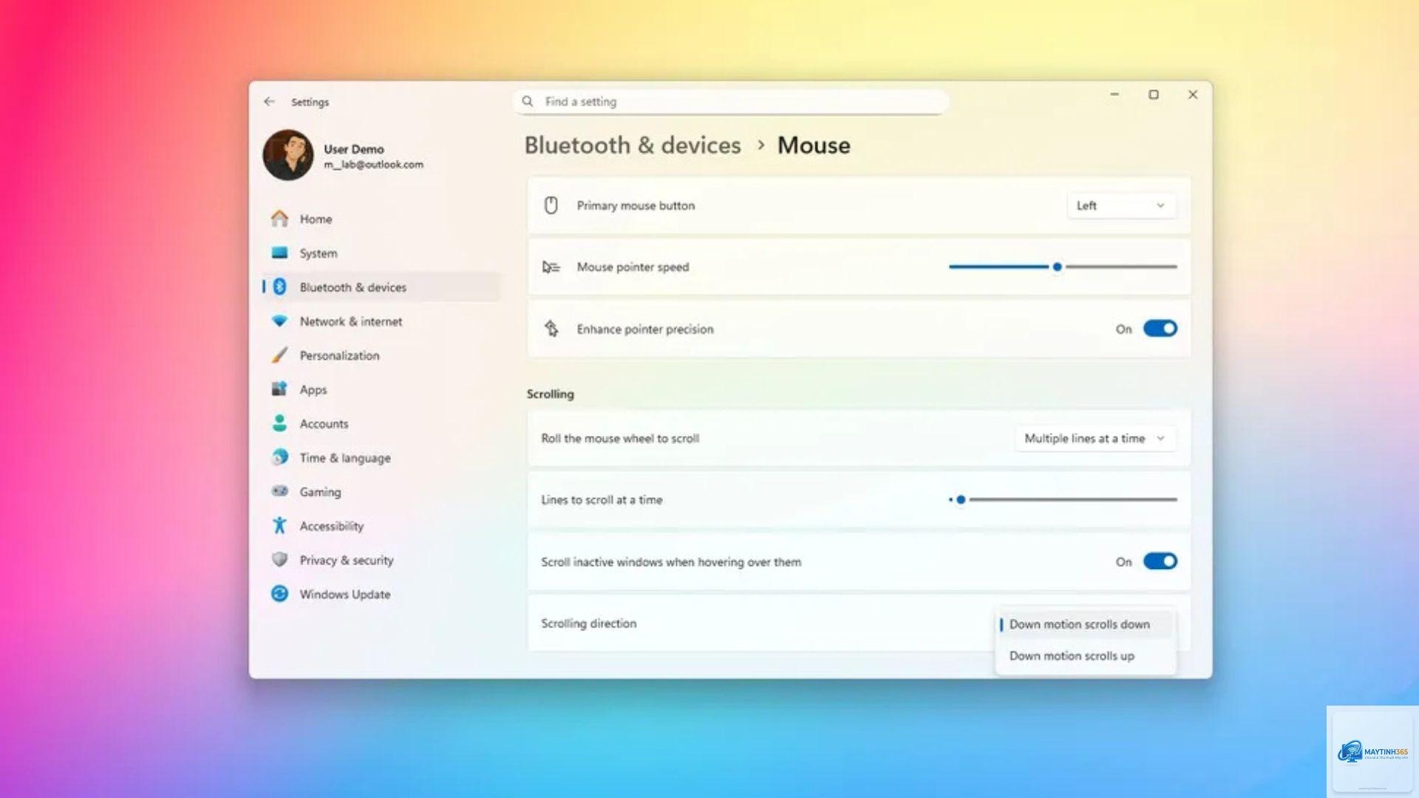Open Accounts settings page
Viewport: 1419px width, 798px height.
pos(382,423)
